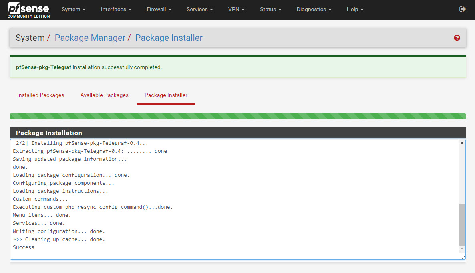Image resolution: width=475 pixels, height=273 pixels.
Task: Open the red help question mark icon
Action: pos(457,38)
